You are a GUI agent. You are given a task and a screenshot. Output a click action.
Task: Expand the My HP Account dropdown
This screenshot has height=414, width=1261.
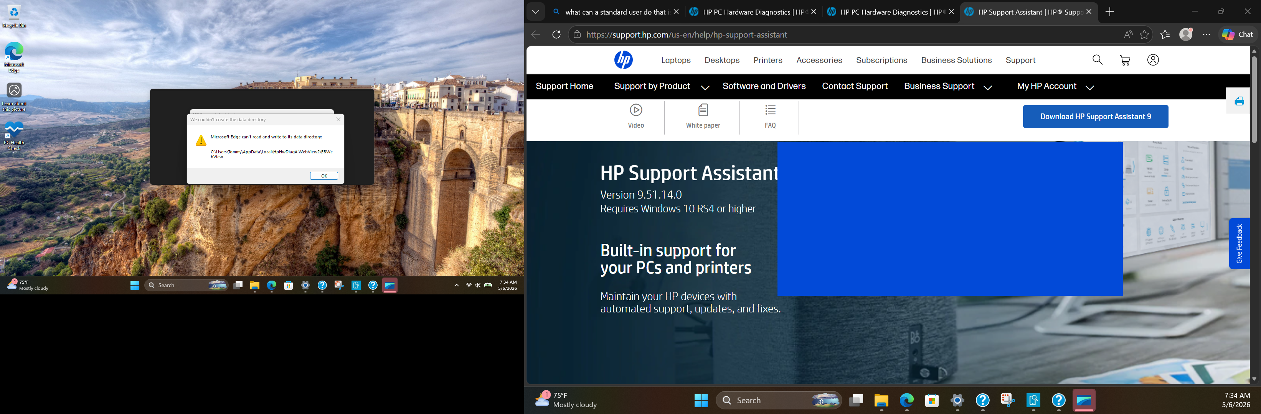tap(1090, 87)
